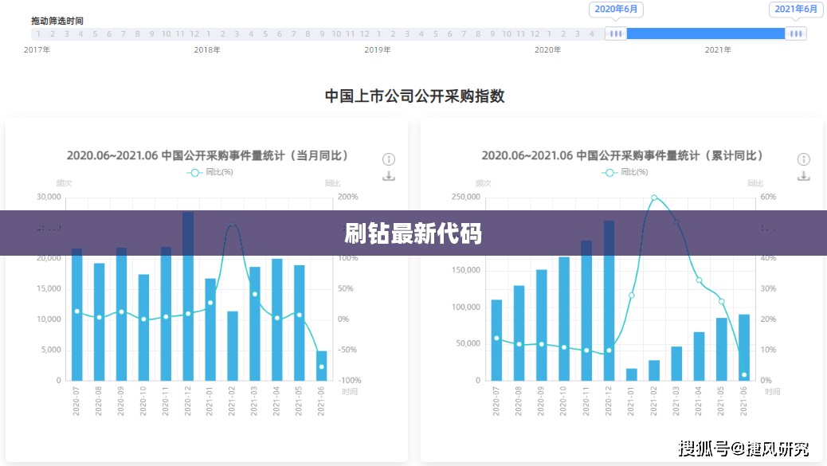The image size is (827, 466).
Task: Click 2021-05 x-axis label in 当月同比 chart
Action: click(x=299, y=401)
